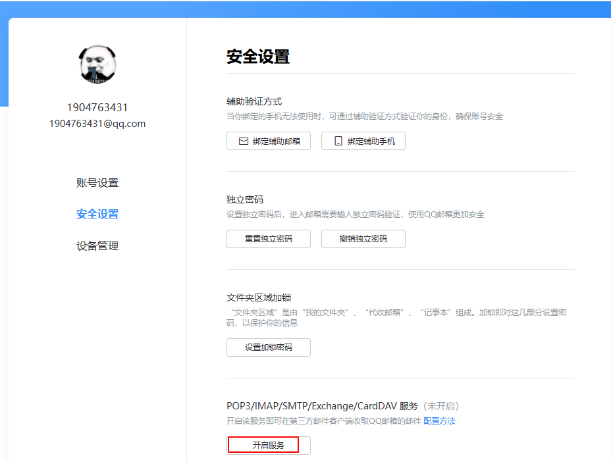613x462 pixels.
Task: Click the 撤销独立密码 button
Action: click(363, 239)
